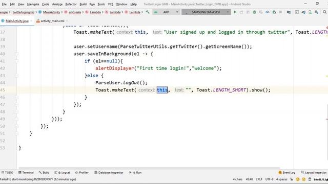Click the Apply Changes and Restart Activity icon

[241, 12]
